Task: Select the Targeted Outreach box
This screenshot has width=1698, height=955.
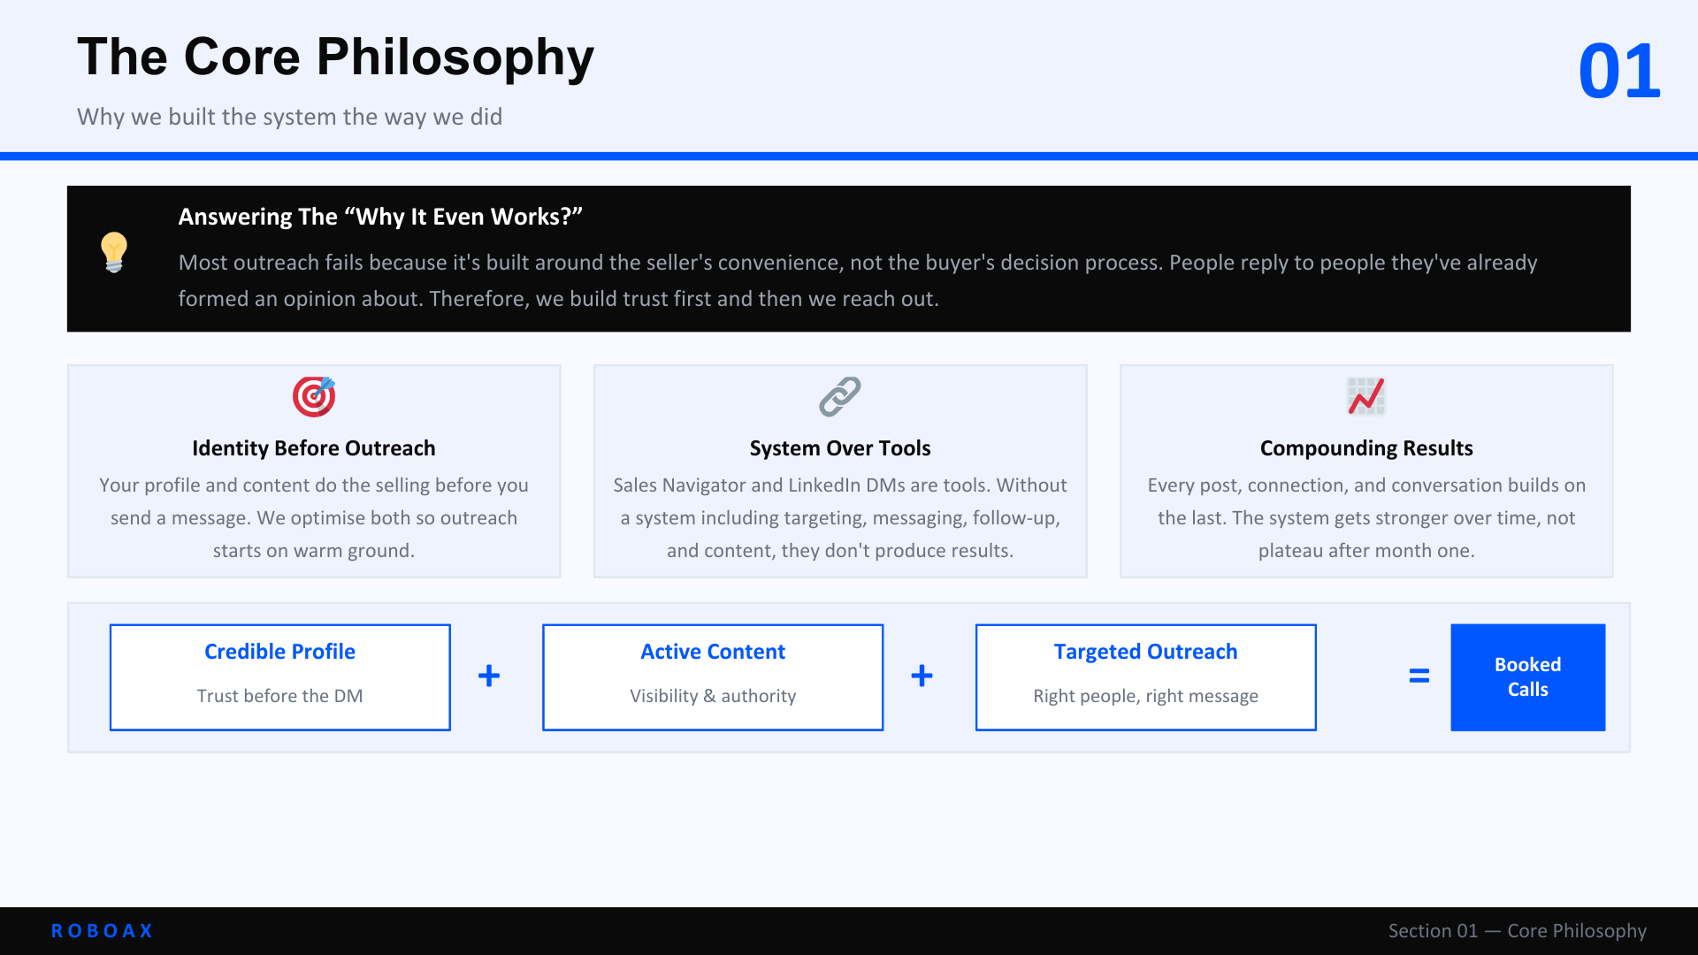Action: point(1145,677)
